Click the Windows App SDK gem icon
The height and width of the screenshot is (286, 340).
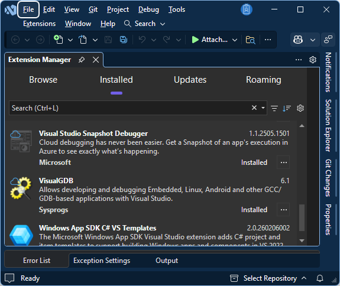point(21,235)
